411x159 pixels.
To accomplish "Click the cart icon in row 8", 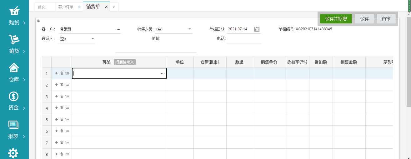I will [67, 154].
